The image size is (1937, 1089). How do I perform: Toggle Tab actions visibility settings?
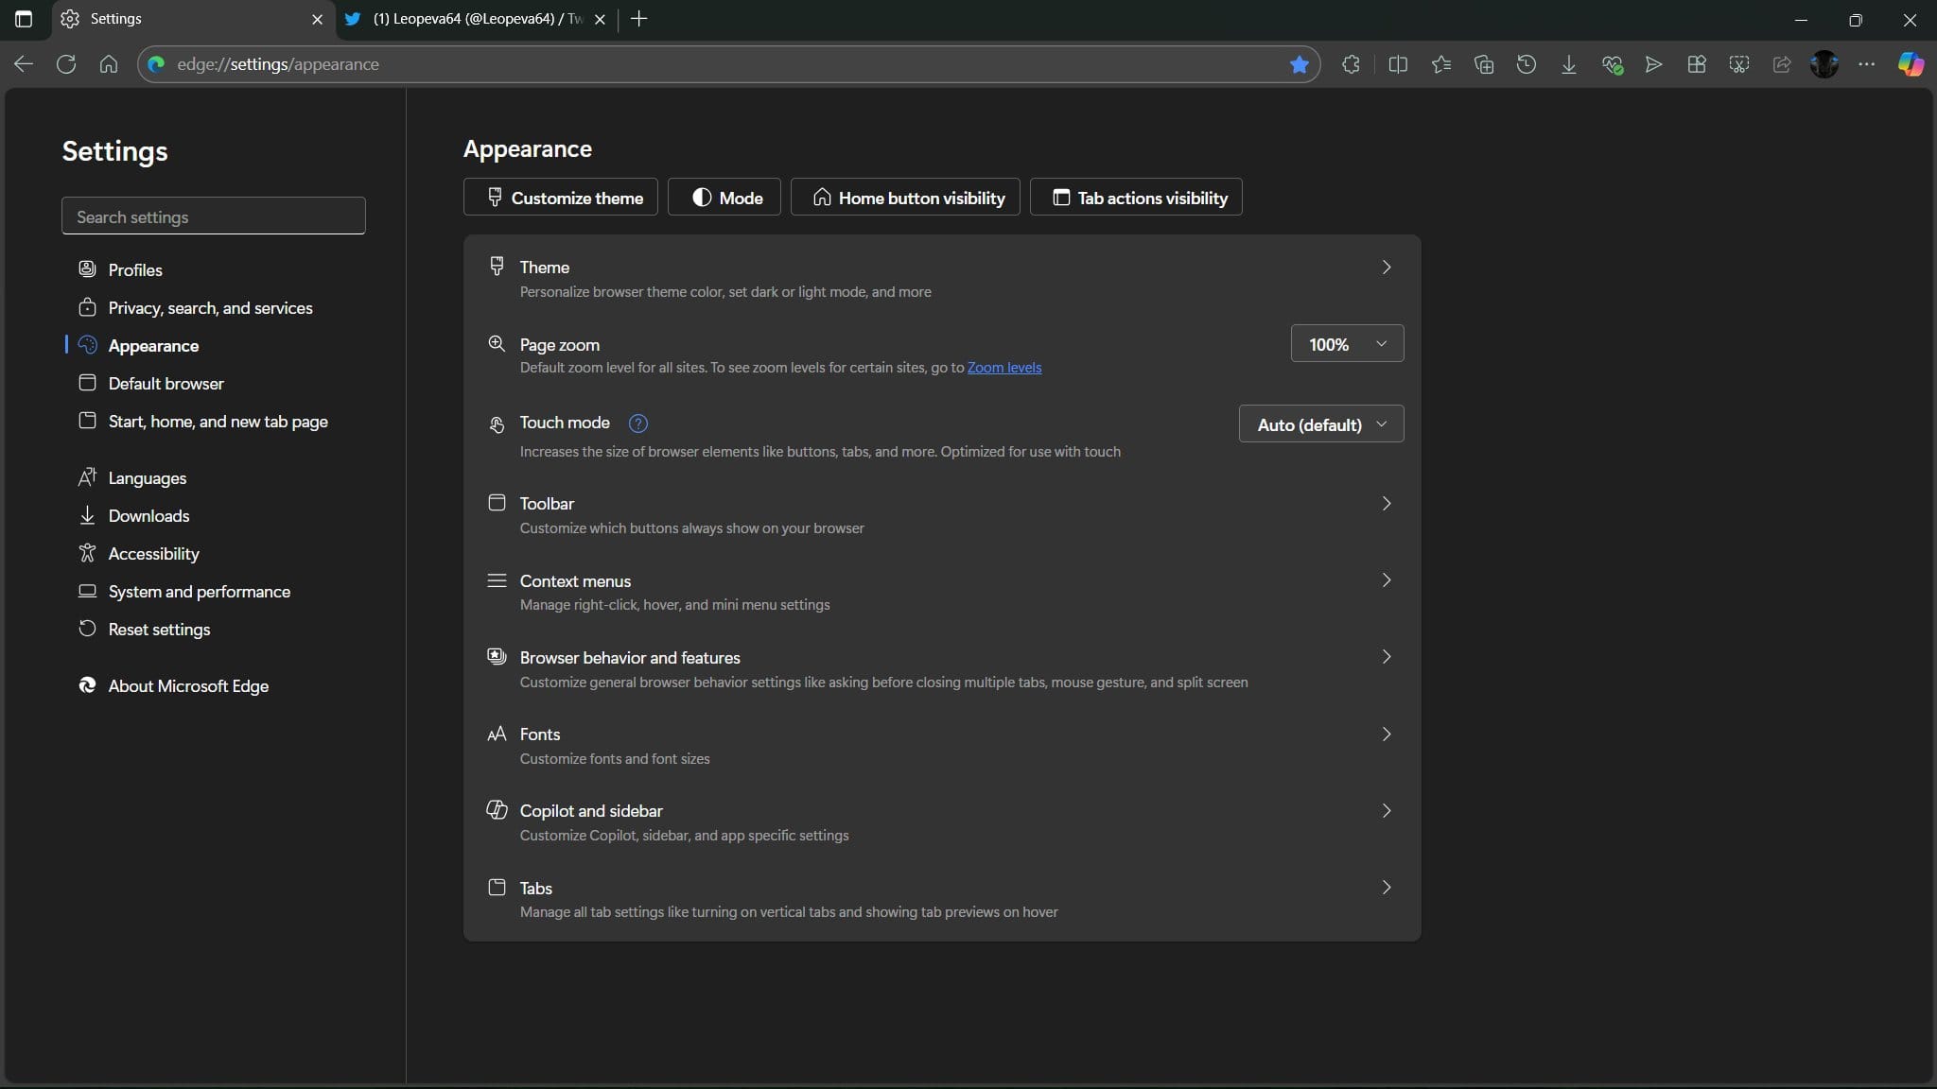(x=1136, y=196)
